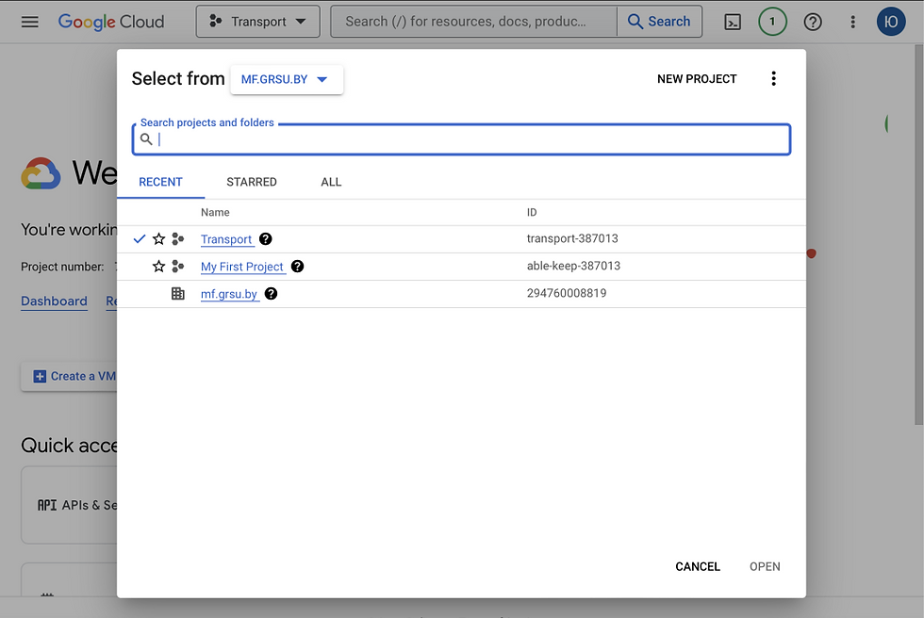The image size is (924, 618).
Task: Focus the Search projects and folders field
Action: point(461,139)
